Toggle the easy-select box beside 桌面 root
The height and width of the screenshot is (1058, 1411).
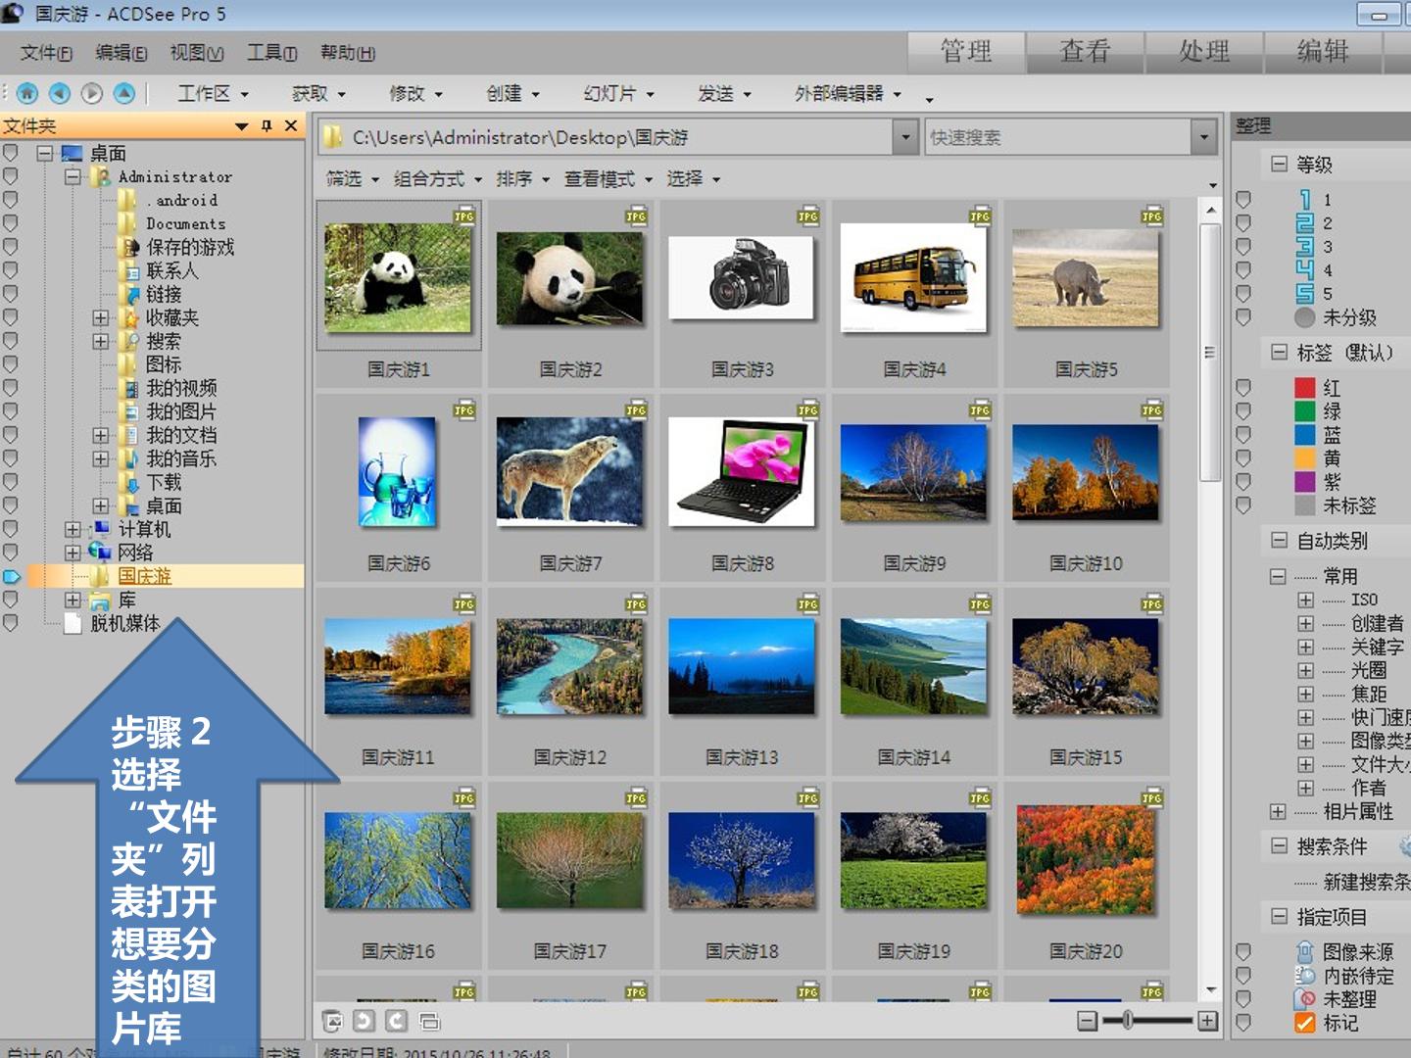pos(11,153)
